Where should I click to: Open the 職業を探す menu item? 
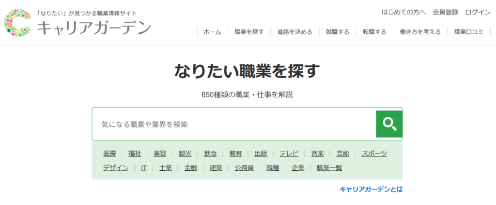click(249, 32)
